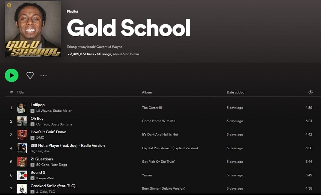Sort tracks by the Title column
Screen dimensions: 321x195
click(x=20, y=92)
